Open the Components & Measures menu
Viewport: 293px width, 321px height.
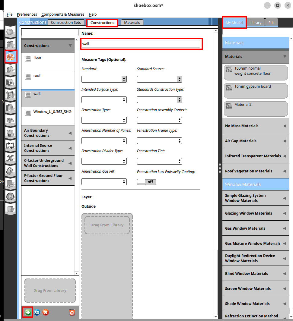point(63,14)
